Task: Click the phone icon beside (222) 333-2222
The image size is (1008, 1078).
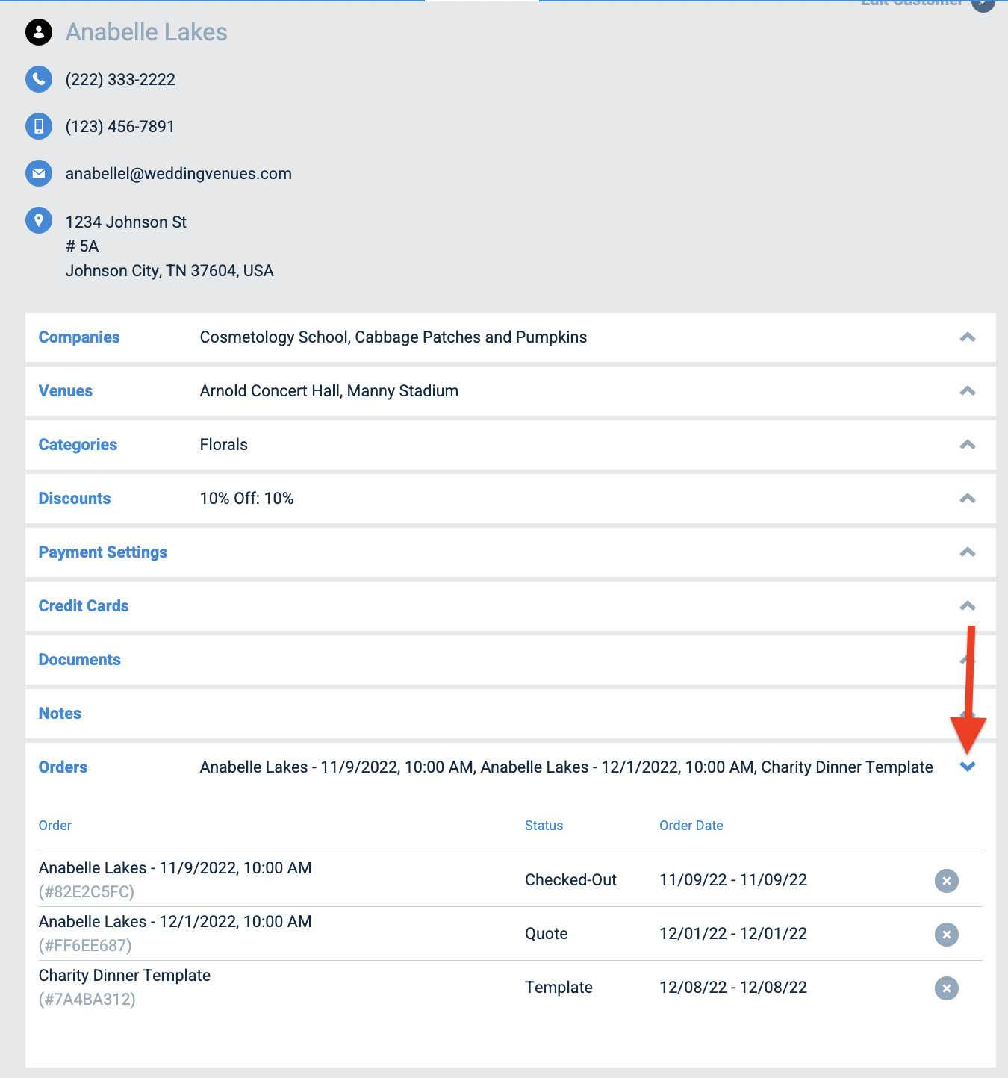Action: [39, 79]
